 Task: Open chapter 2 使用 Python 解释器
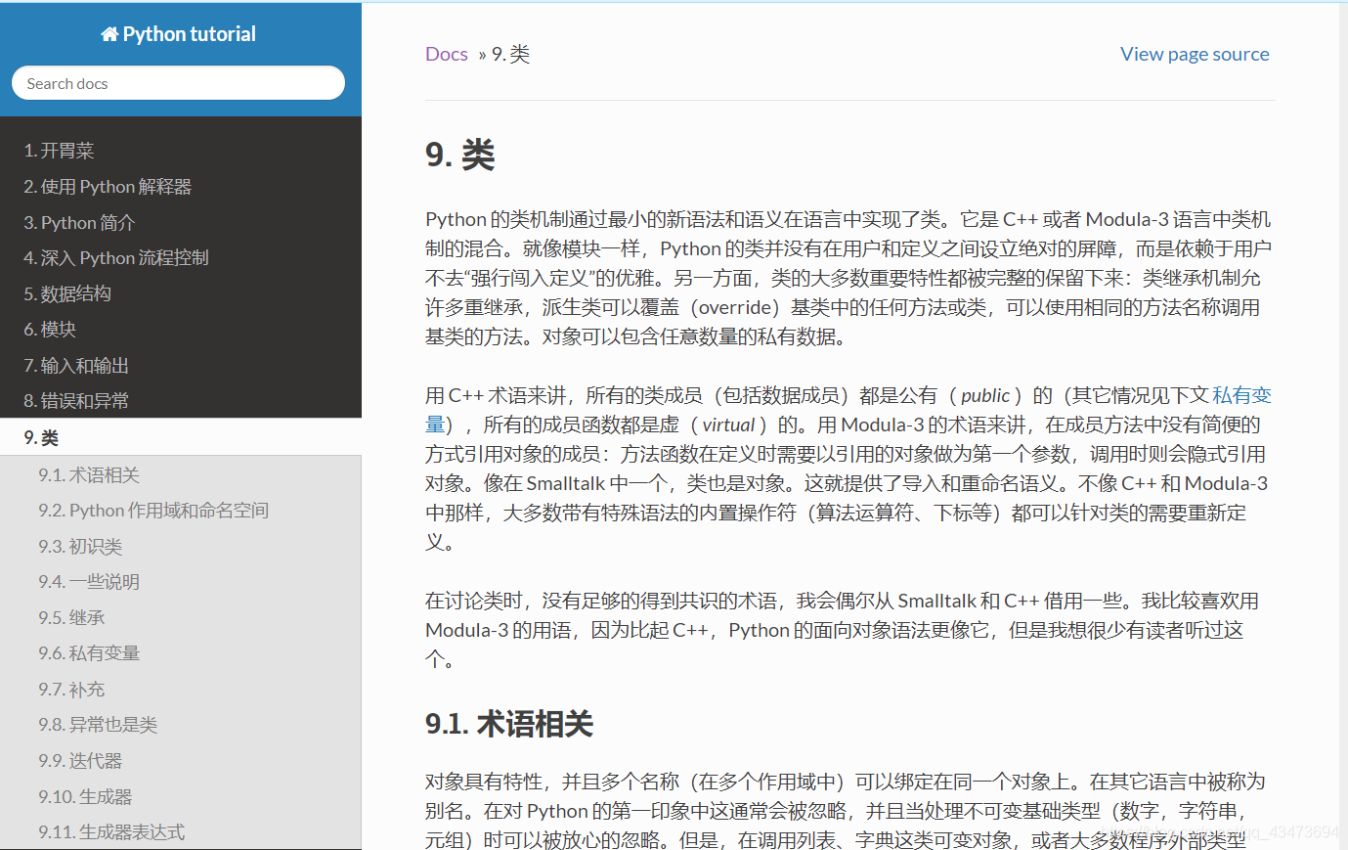click(108, 186)
